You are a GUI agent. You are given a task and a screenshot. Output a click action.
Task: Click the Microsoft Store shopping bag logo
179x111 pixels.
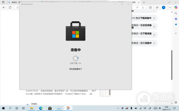pyautogui.click(x=75, y=31)
